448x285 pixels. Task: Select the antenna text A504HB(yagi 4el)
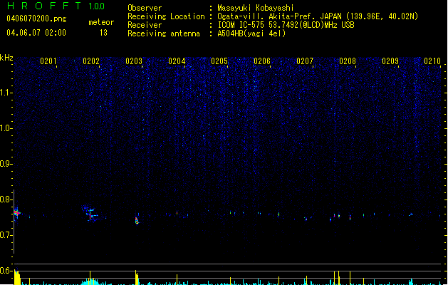[x=251, y=33]
